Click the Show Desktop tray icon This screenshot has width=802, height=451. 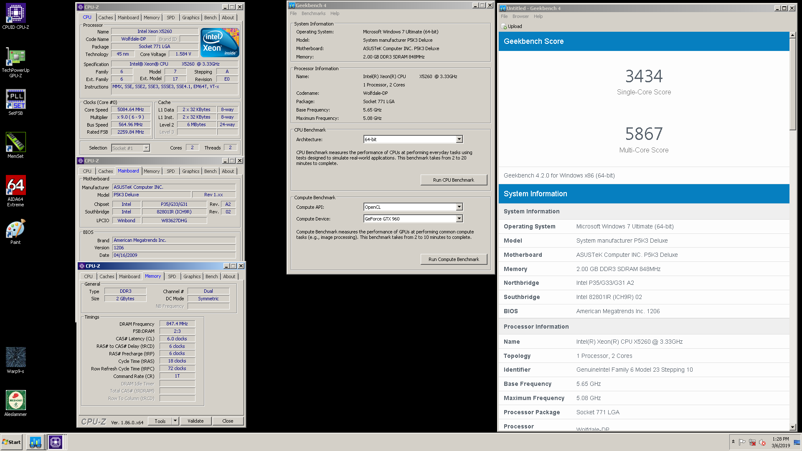[797, 442]
